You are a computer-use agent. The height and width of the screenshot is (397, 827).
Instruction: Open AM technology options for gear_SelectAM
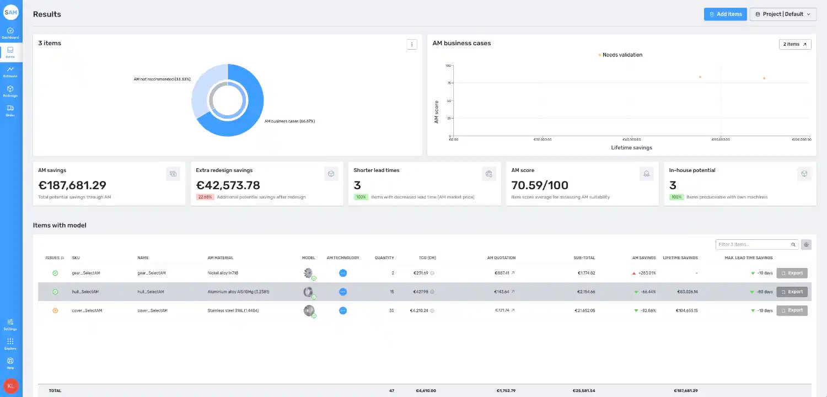click(x=343, y=273)
